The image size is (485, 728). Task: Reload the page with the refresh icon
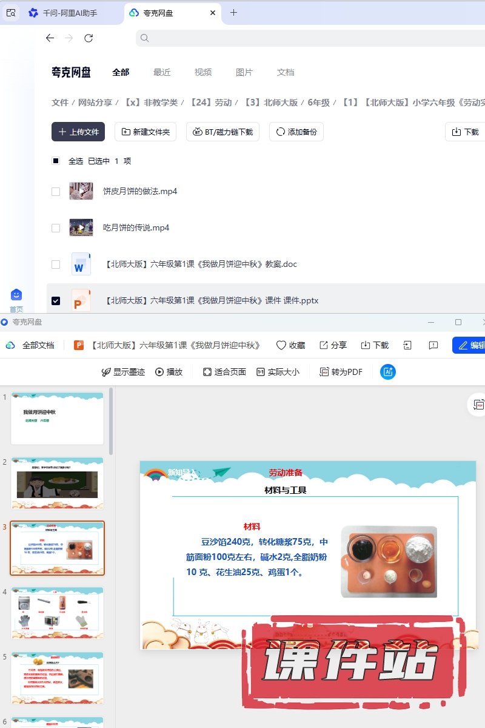coord(89,38)
